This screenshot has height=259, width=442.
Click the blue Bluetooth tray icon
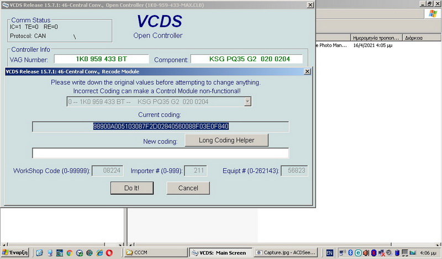coord(350,253)
